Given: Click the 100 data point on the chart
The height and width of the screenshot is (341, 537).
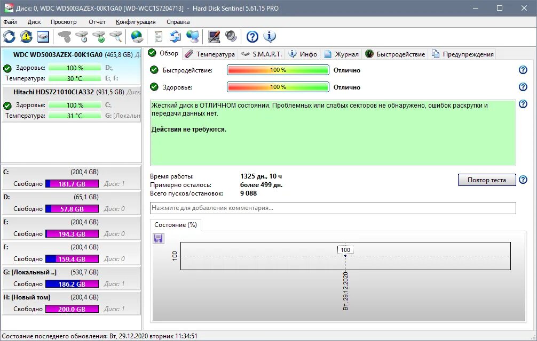Looking at the screenshot, I should (x=345, y=256).
